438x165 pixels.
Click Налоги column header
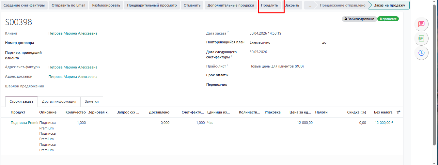(x=321, y=112)
